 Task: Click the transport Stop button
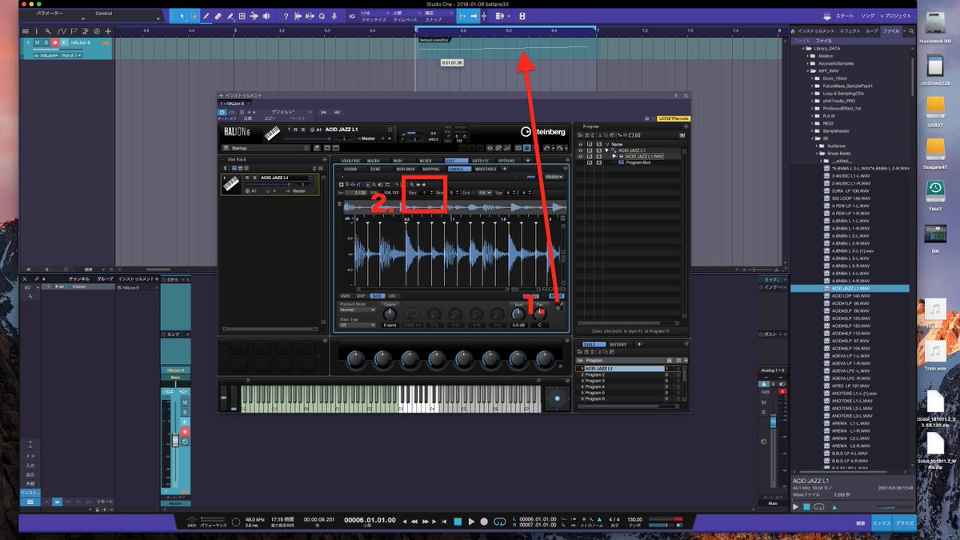[x=458, y=522]
